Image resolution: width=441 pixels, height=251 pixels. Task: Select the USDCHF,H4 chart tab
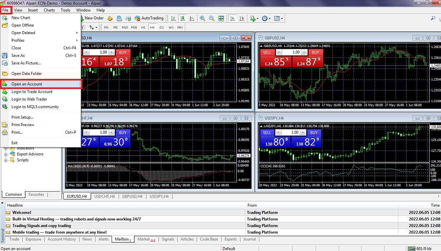(x=104, y=196)
